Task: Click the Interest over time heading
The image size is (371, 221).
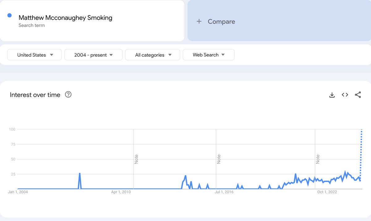Action: pos(35,95)
